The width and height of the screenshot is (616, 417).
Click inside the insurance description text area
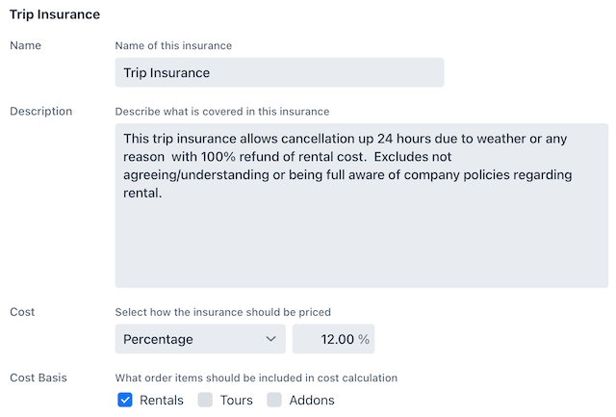tap(362, 205)
